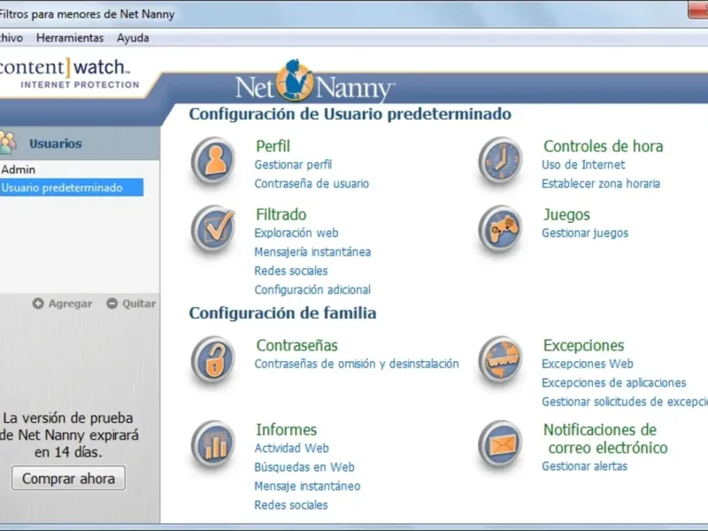Open Mensajería instantánea filtering link
Image resolution: width=708 pixels, height=531 pixels.
(x=312, y=251)
